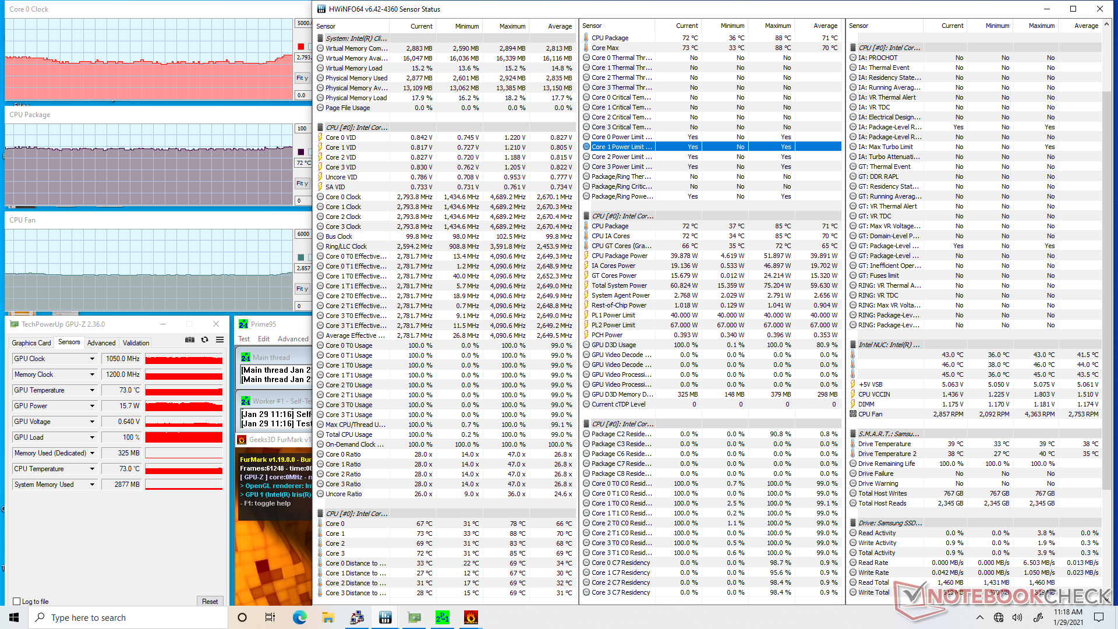1118x629 pixels.
Task: Open the GPU Clock sensor dropdown
Action: 92,359
